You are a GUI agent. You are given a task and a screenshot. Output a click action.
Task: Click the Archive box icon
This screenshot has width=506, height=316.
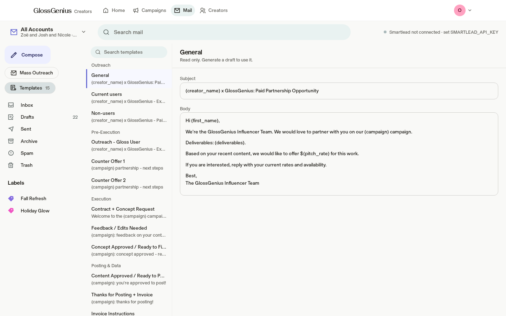point(11,141)
